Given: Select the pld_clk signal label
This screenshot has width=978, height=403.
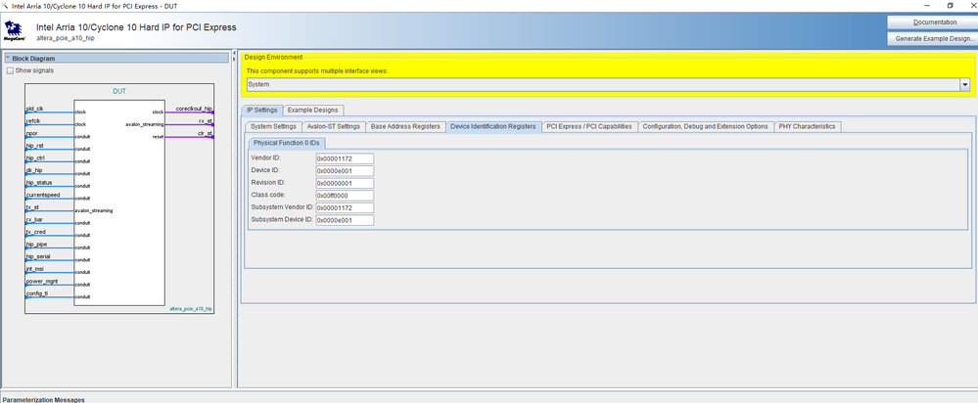Looking at the screenshot, I should tap(35, 109).
